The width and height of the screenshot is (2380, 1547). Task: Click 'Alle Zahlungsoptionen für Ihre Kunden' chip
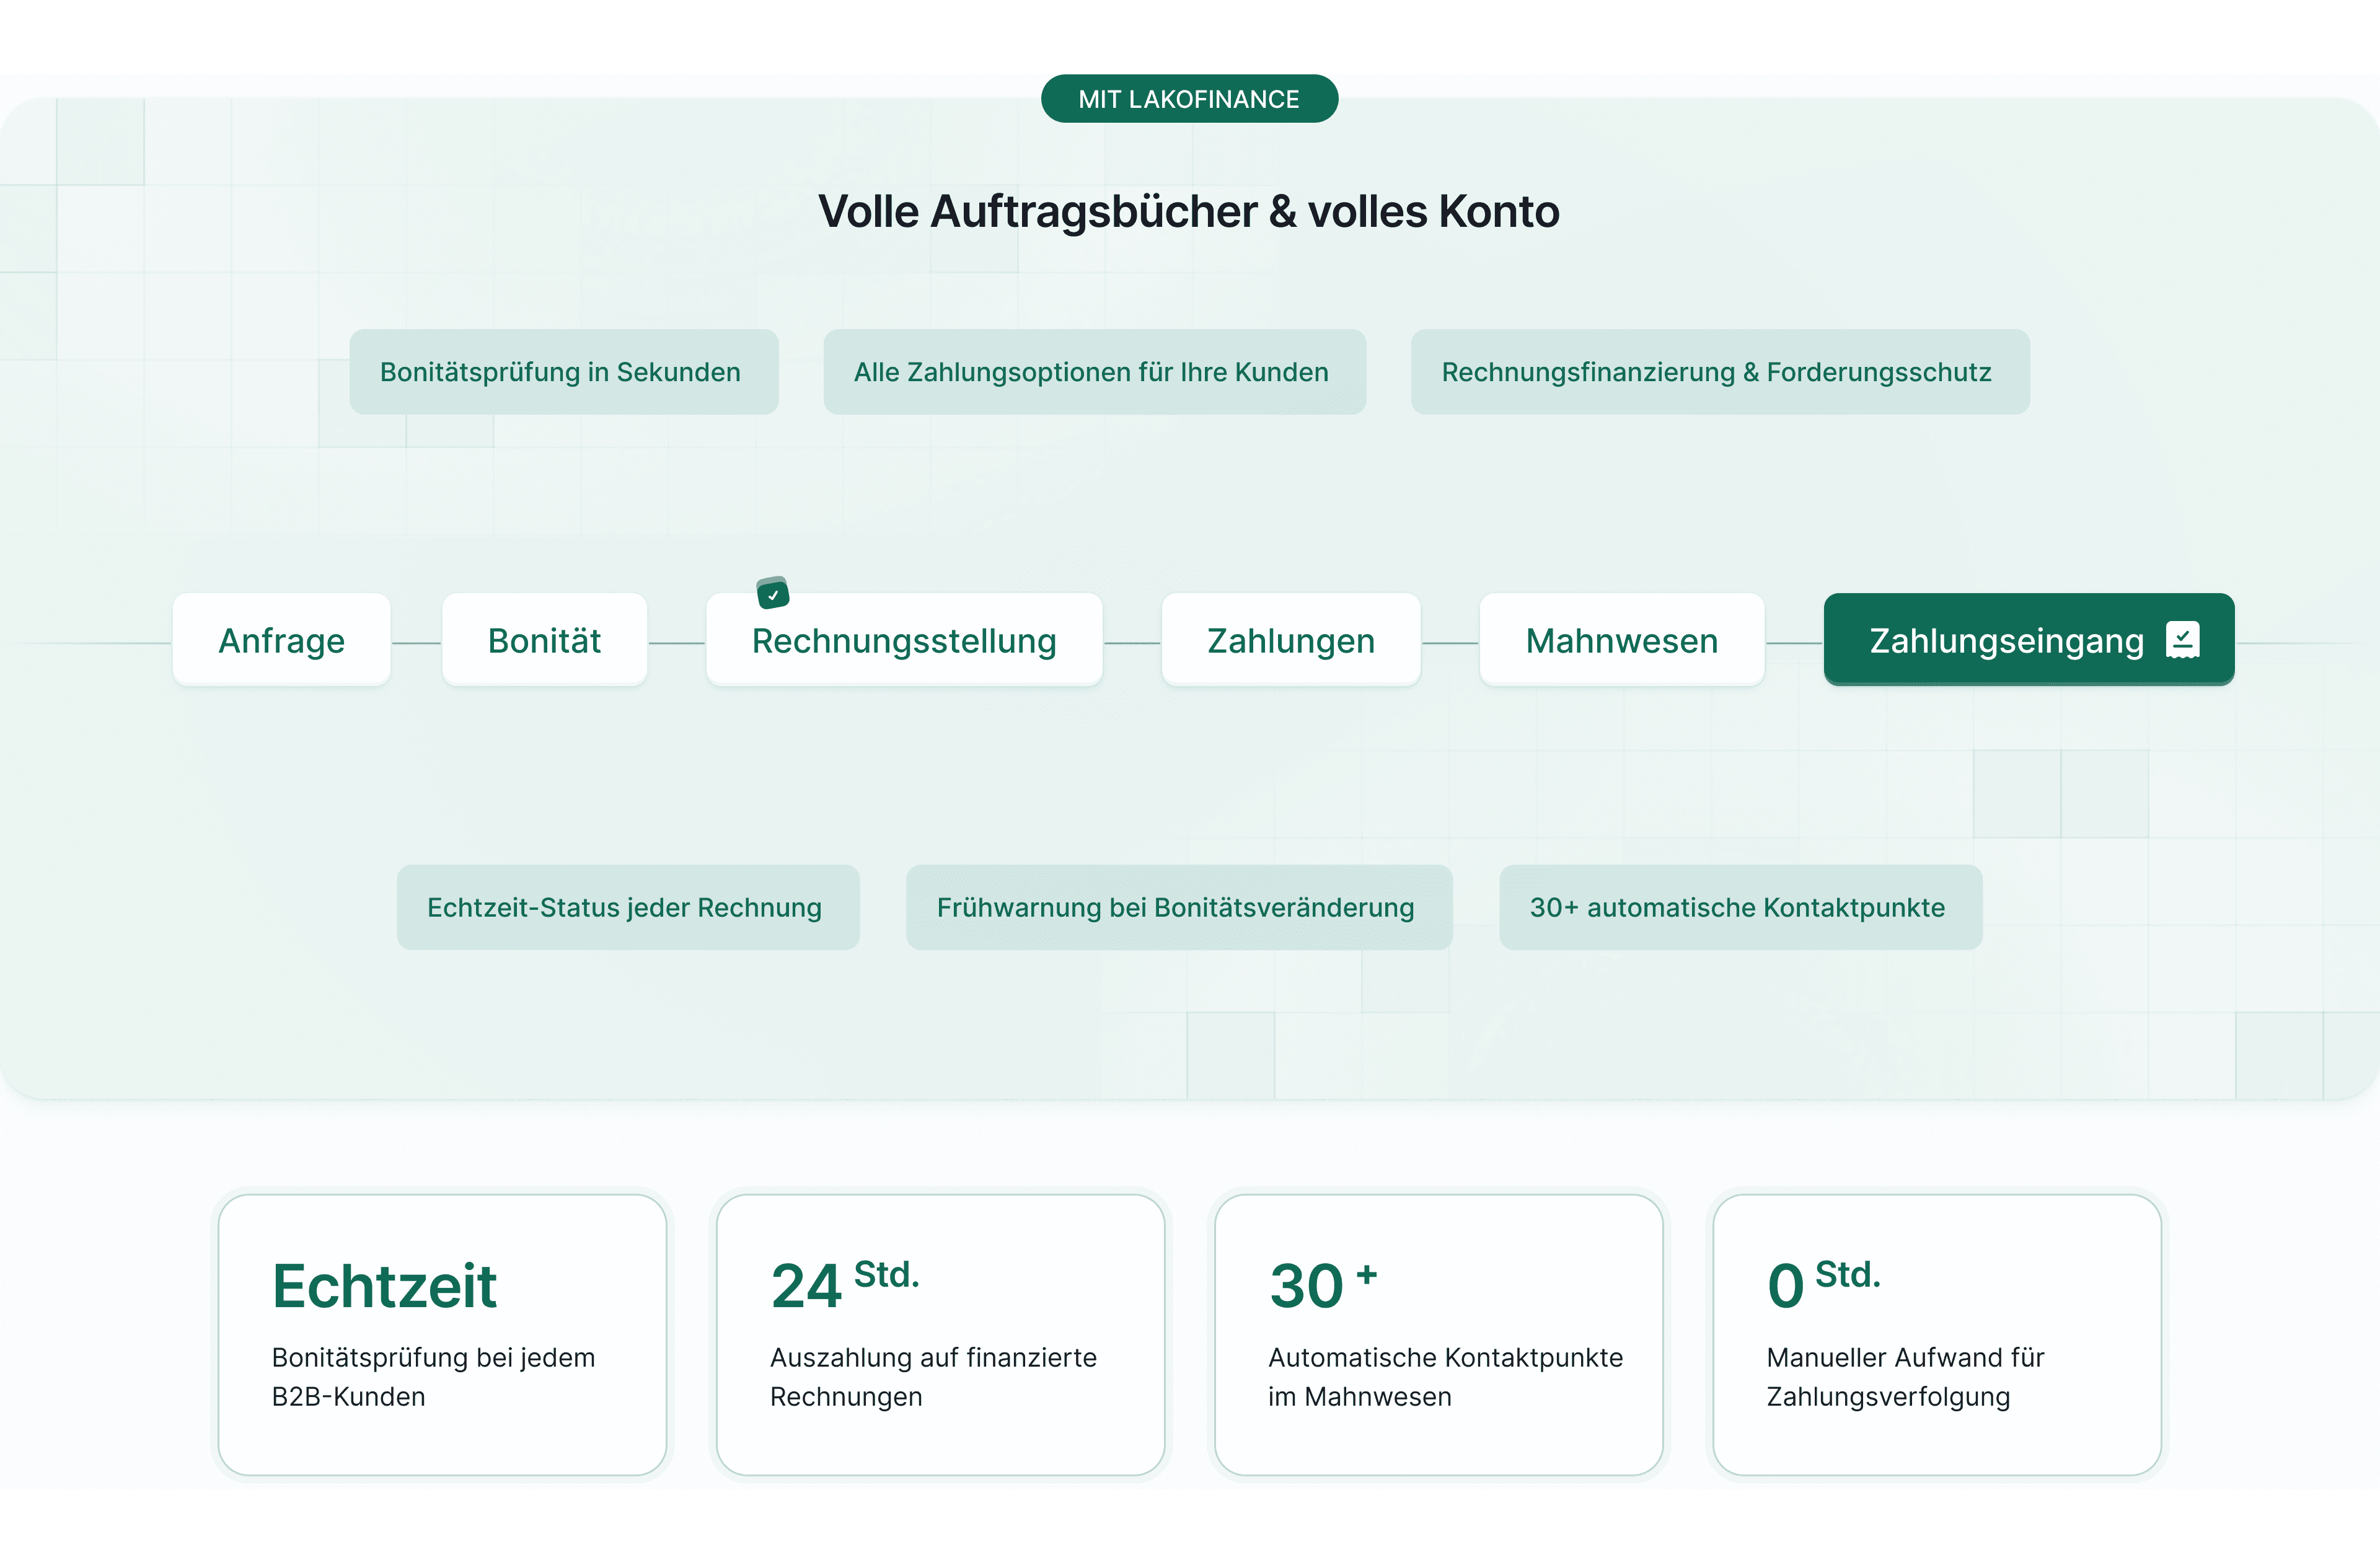pyautogui.click(x=1094, y=372)
